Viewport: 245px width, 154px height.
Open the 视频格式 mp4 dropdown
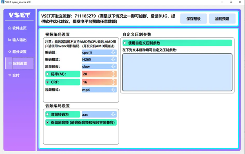click(99, 90)
